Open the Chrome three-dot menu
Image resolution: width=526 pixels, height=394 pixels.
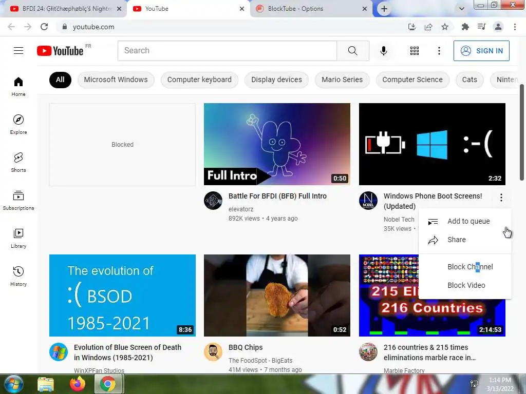click(x=515, y=27)
